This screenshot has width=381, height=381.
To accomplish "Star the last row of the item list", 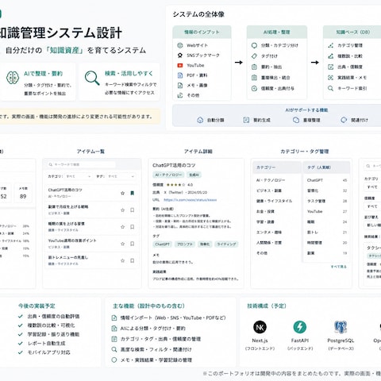I will coord(122,260).
